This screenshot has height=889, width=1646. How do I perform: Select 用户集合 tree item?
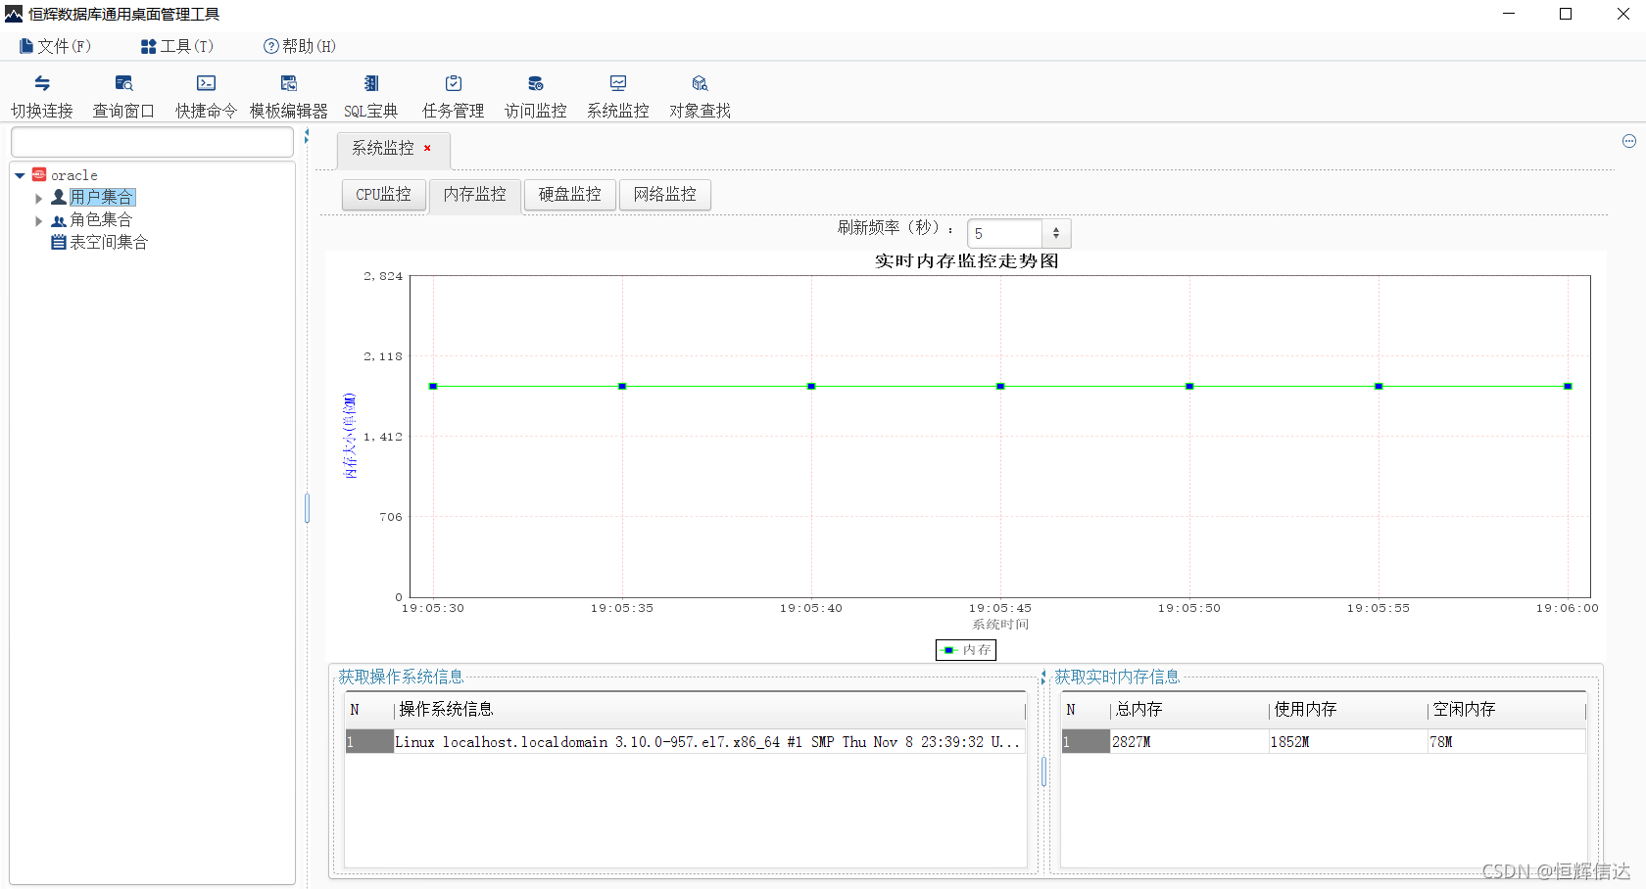click(x=101, y=197)
